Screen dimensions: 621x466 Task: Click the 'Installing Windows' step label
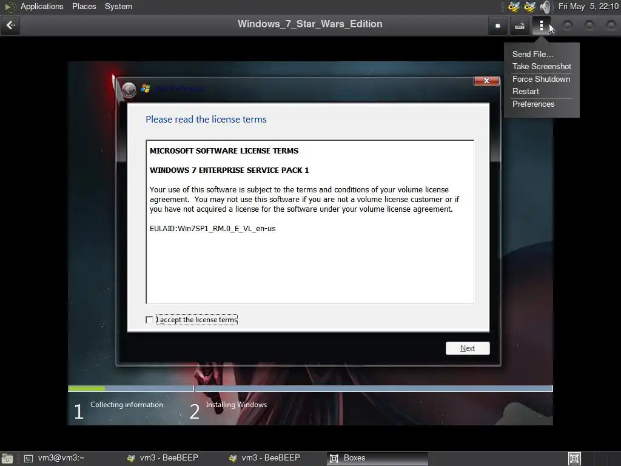[x=236, y=405]
